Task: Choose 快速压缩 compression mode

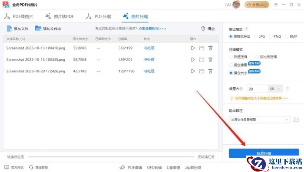Action: point(238,57)
